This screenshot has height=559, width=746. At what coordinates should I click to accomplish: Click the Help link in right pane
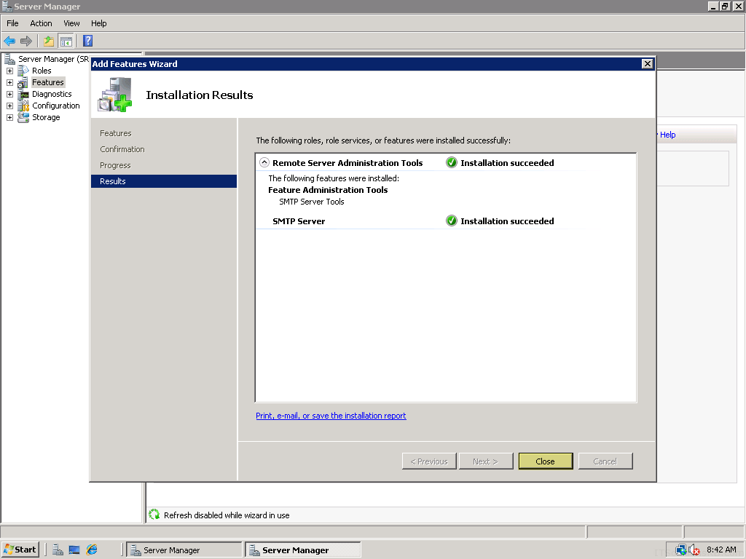tap(667, 135)
